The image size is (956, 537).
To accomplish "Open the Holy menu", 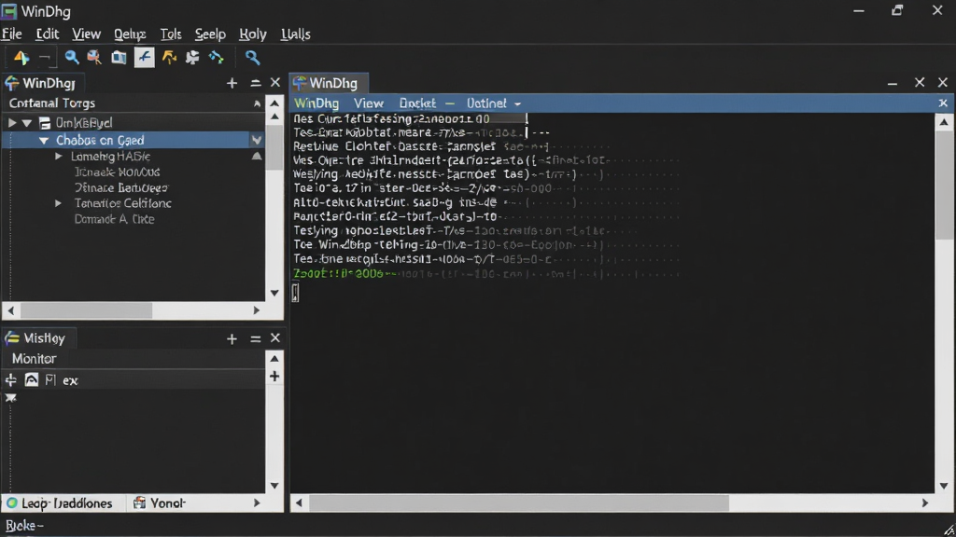I will pyautogui.click(x=252, y=34).
